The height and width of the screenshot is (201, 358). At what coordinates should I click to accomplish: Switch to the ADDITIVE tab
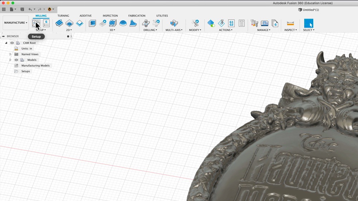click(x=86, y=16)
